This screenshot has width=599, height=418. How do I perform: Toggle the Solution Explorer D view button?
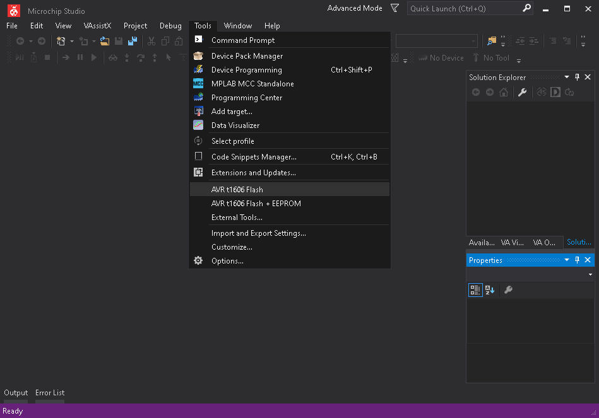click(555, 92)
